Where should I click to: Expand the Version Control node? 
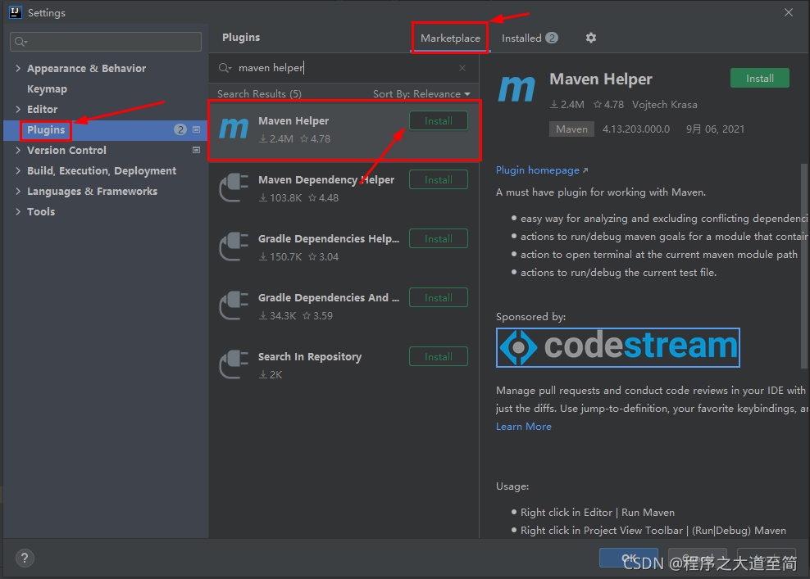18,150
